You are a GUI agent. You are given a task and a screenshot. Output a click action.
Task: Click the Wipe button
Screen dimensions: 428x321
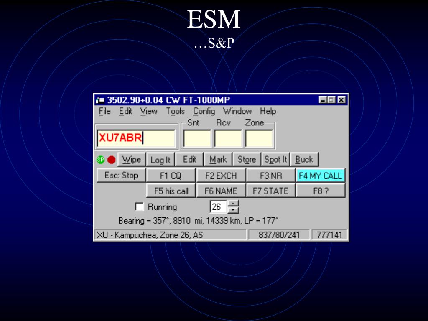tap(132, 159)
